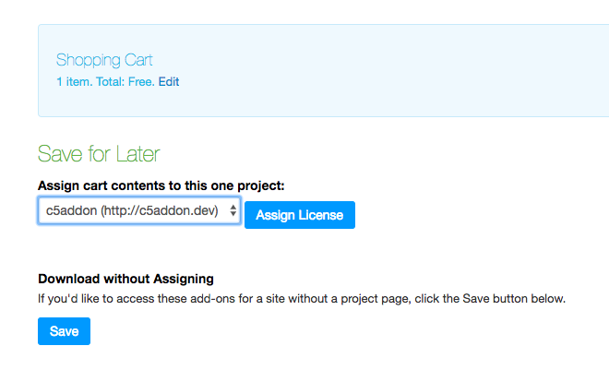Viewport: 609px width, 370px height.
Task: Click the Edit link in Shopping Cart
Action: (169, 81)
